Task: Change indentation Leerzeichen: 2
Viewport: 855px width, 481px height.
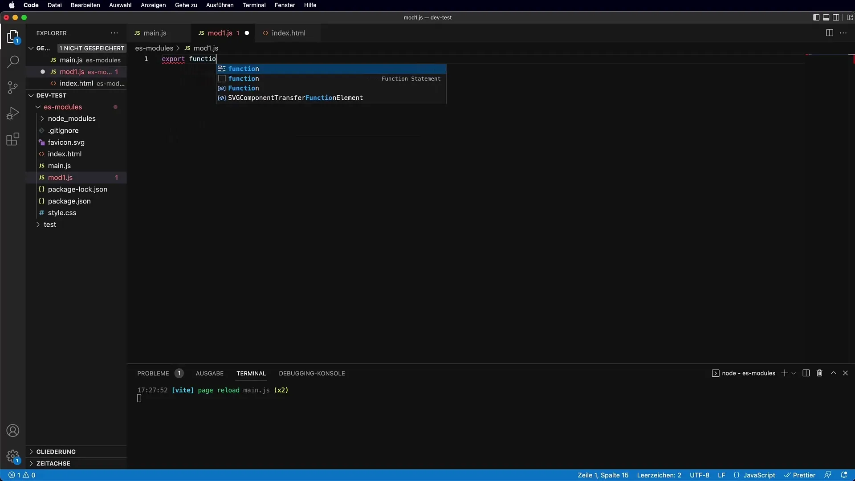Action: click(659, 475)
